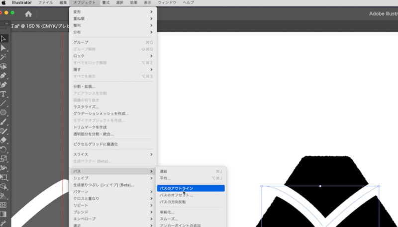Choose グラデーションメッシュを作成...
This screenshot has height=227, width=398.
113,114
